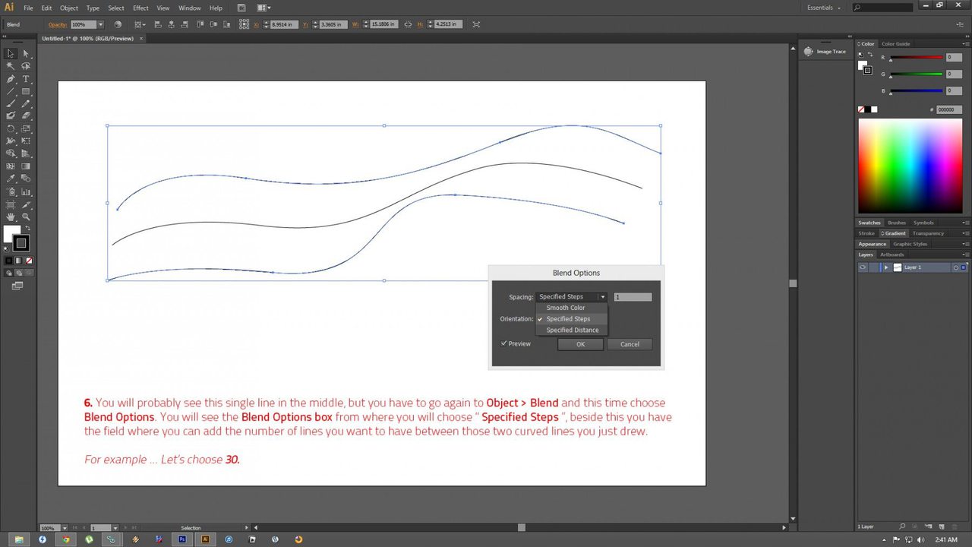Select the Magic Wand tool
This screenshot has width=972, height=547.
click(11, 66)
